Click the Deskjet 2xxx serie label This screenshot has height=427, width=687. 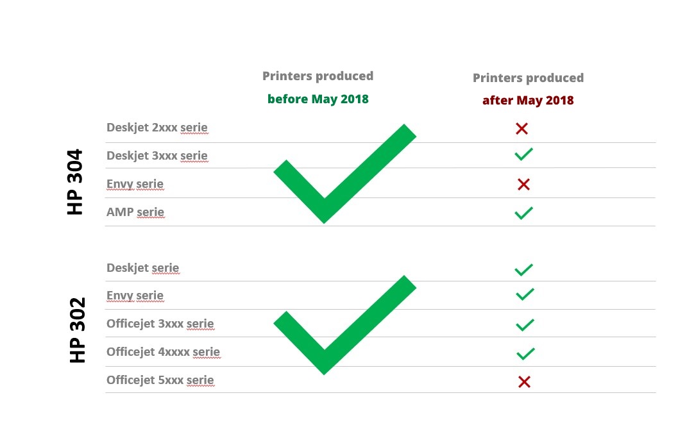[x=157, y=128]
